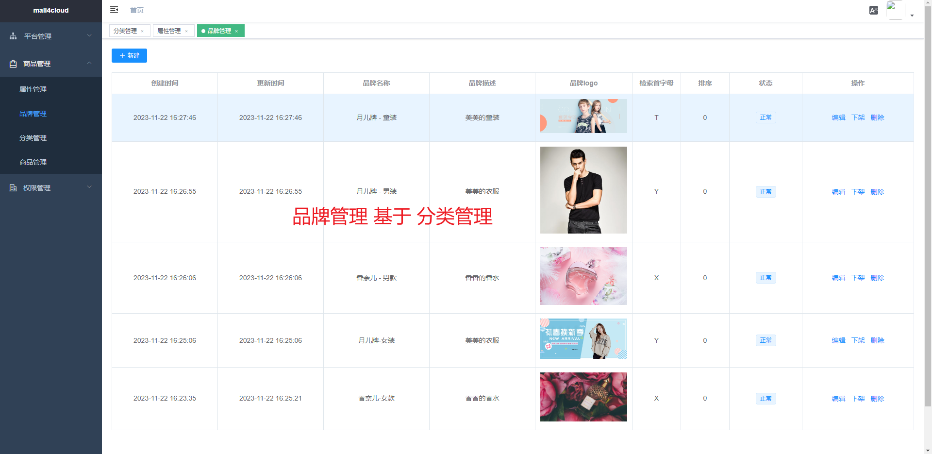Switch to the 属性管理 tab
Screen dimensions: 932x454
[169, 31]
